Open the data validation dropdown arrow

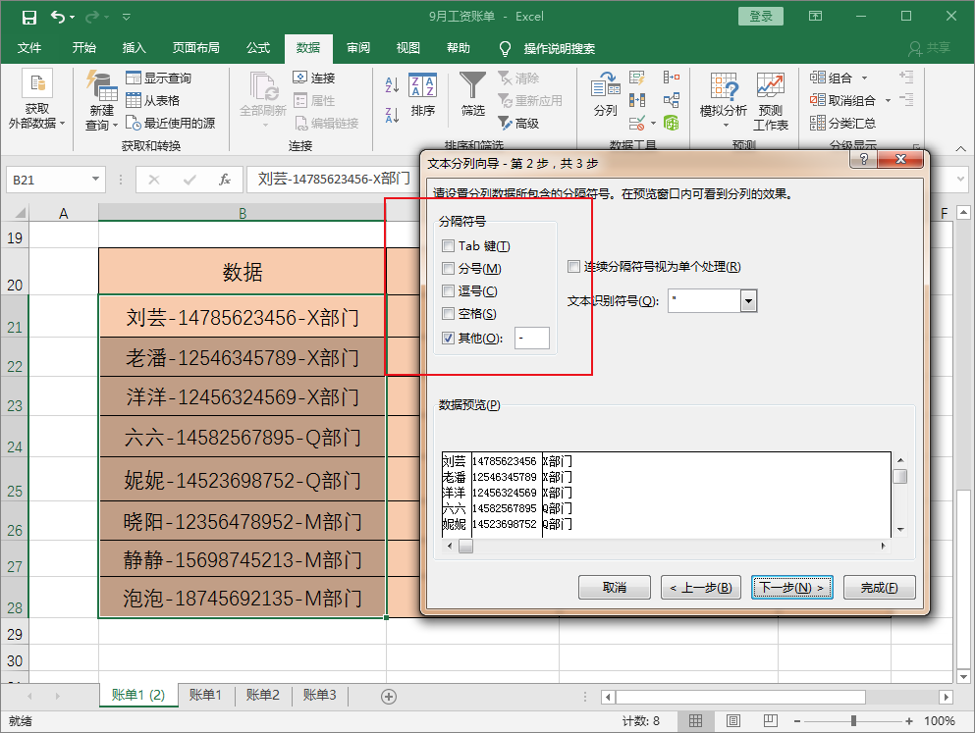pos(654,124)
